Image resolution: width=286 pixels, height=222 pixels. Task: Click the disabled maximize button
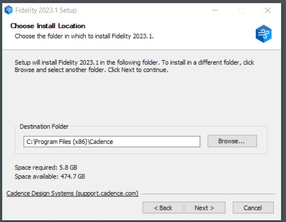241,10
